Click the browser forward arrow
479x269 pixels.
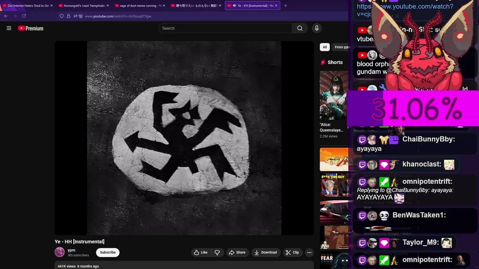(15, 16)
